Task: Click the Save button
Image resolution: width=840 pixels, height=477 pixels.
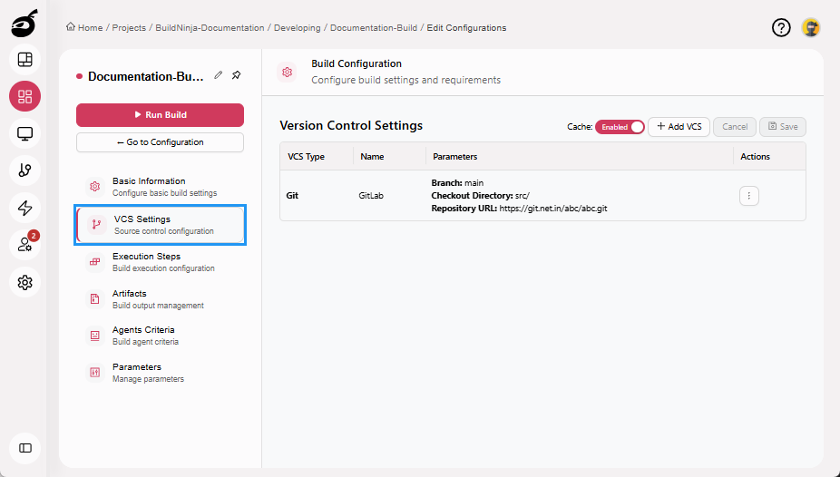Action: click(783, 127)
